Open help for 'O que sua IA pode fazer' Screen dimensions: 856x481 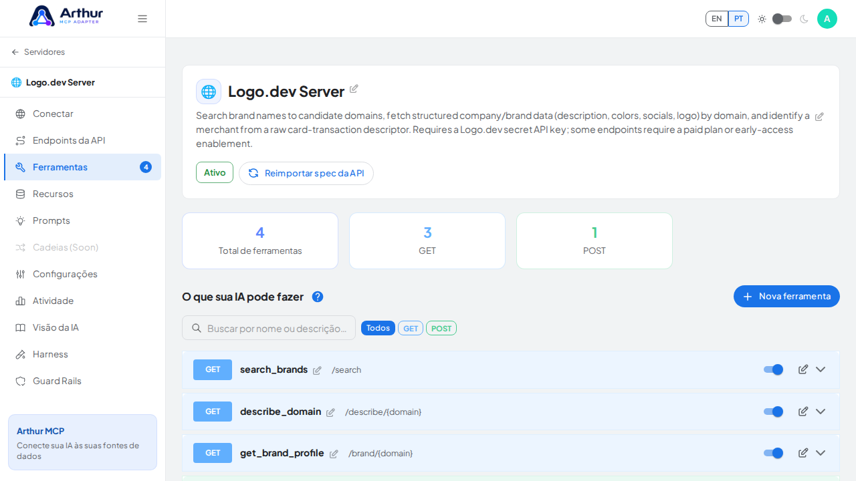(318, 297)
